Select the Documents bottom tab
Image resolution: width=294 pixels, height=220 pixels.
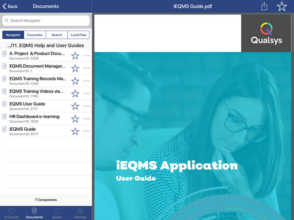click(x=34, y=213)
